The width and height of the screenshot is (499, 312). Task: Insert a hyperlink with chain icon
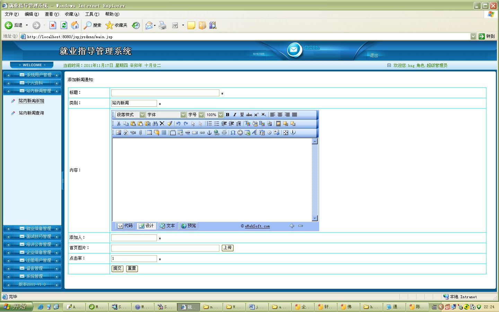coord(202,133)
